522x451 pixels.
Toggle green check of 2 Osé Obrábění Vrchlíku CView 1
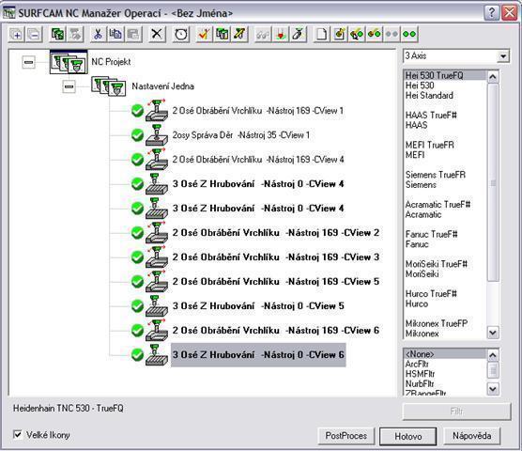pyautogui.click(x=137, y=111)
